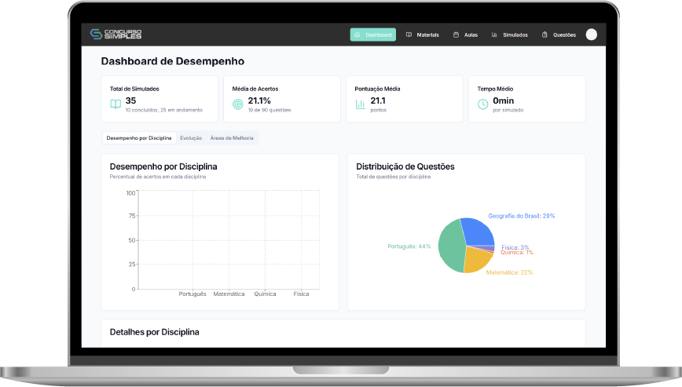682x387 pixels.
Task: Click the clipboard icon beside Questões
Action: tap(544, 35)
